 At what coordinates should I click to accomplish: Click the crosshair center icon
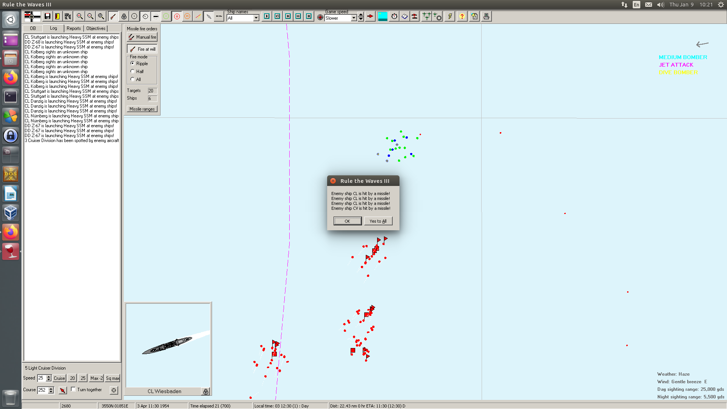[x=114, y=390]
